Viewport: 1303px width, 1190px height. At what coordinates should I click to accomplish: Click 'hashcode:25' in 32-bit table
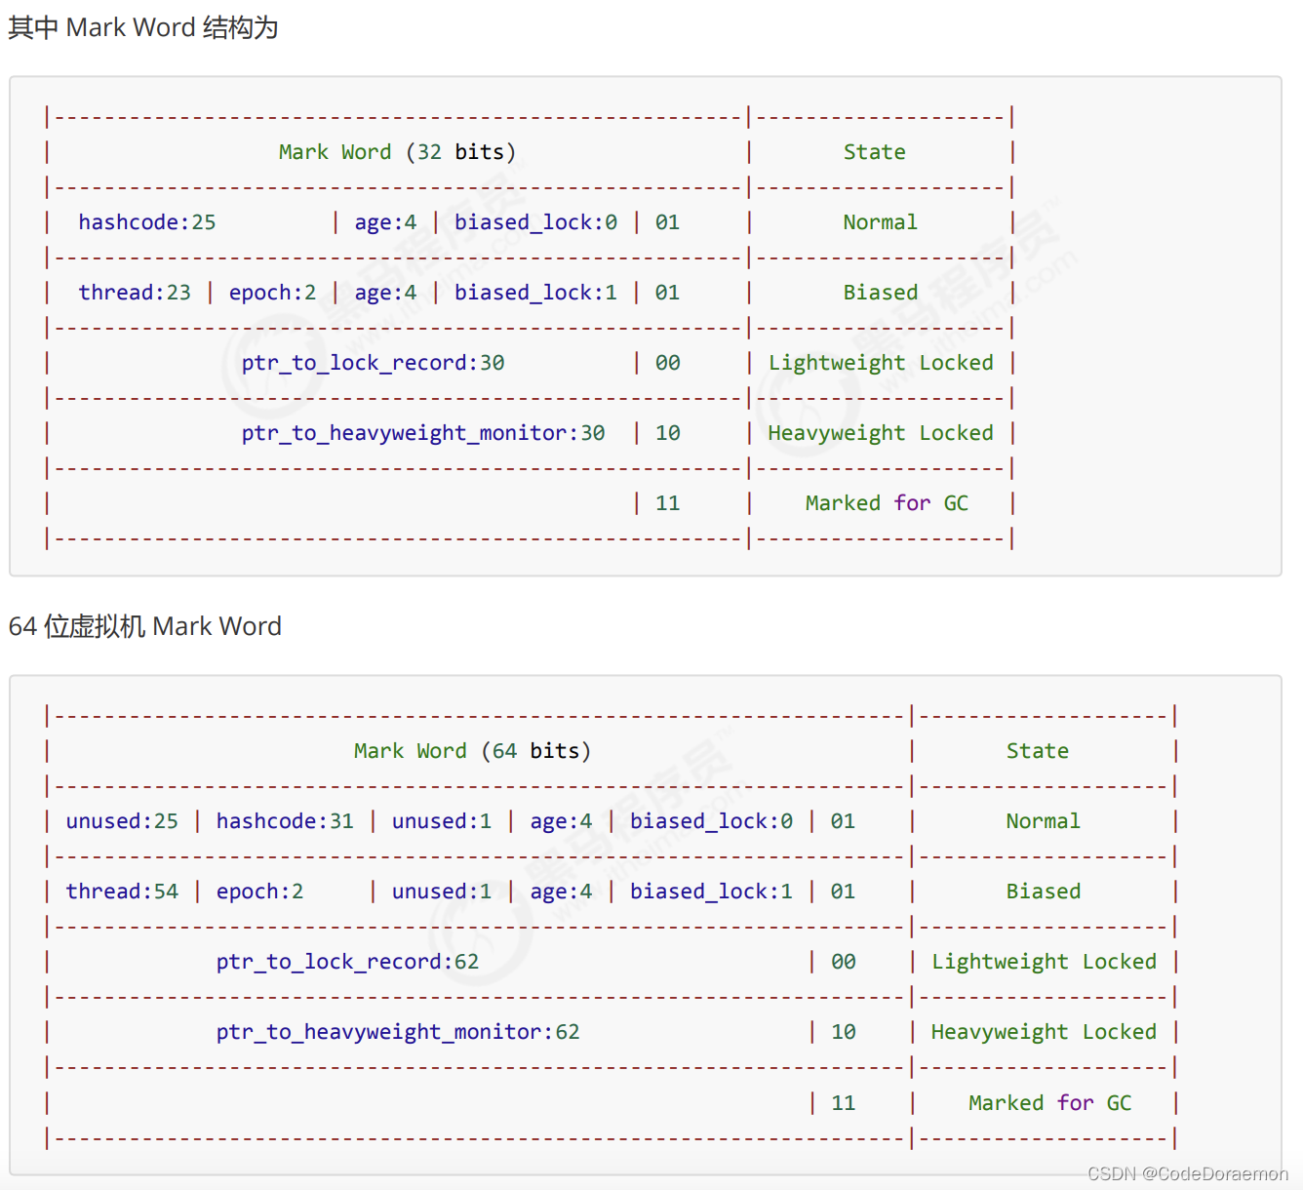tap(147, 222)
